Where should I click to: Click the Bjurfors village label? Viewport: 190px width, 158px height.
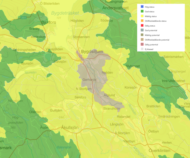(48, 22)
